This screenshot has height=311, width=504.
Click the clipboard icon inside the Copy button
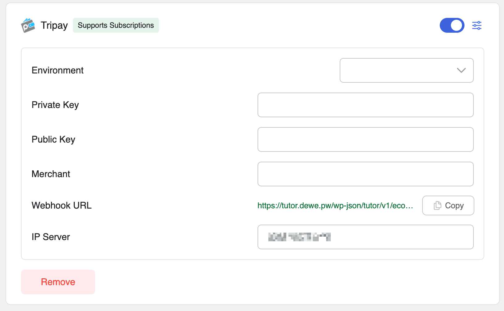pos(437,205)
